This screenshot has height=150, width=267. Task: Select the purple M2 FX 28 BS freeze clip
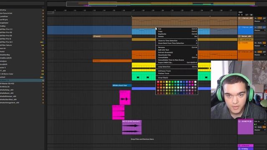point(132,127)
